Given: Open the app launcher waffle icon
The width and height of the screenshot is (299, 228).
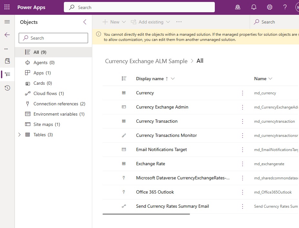Looking at the screenshot, I should (x=7, y=7).
